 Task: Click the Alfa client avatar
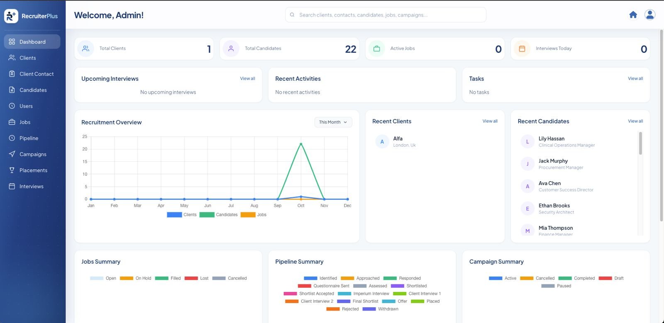pyautogui.click(x=382, y=142)
